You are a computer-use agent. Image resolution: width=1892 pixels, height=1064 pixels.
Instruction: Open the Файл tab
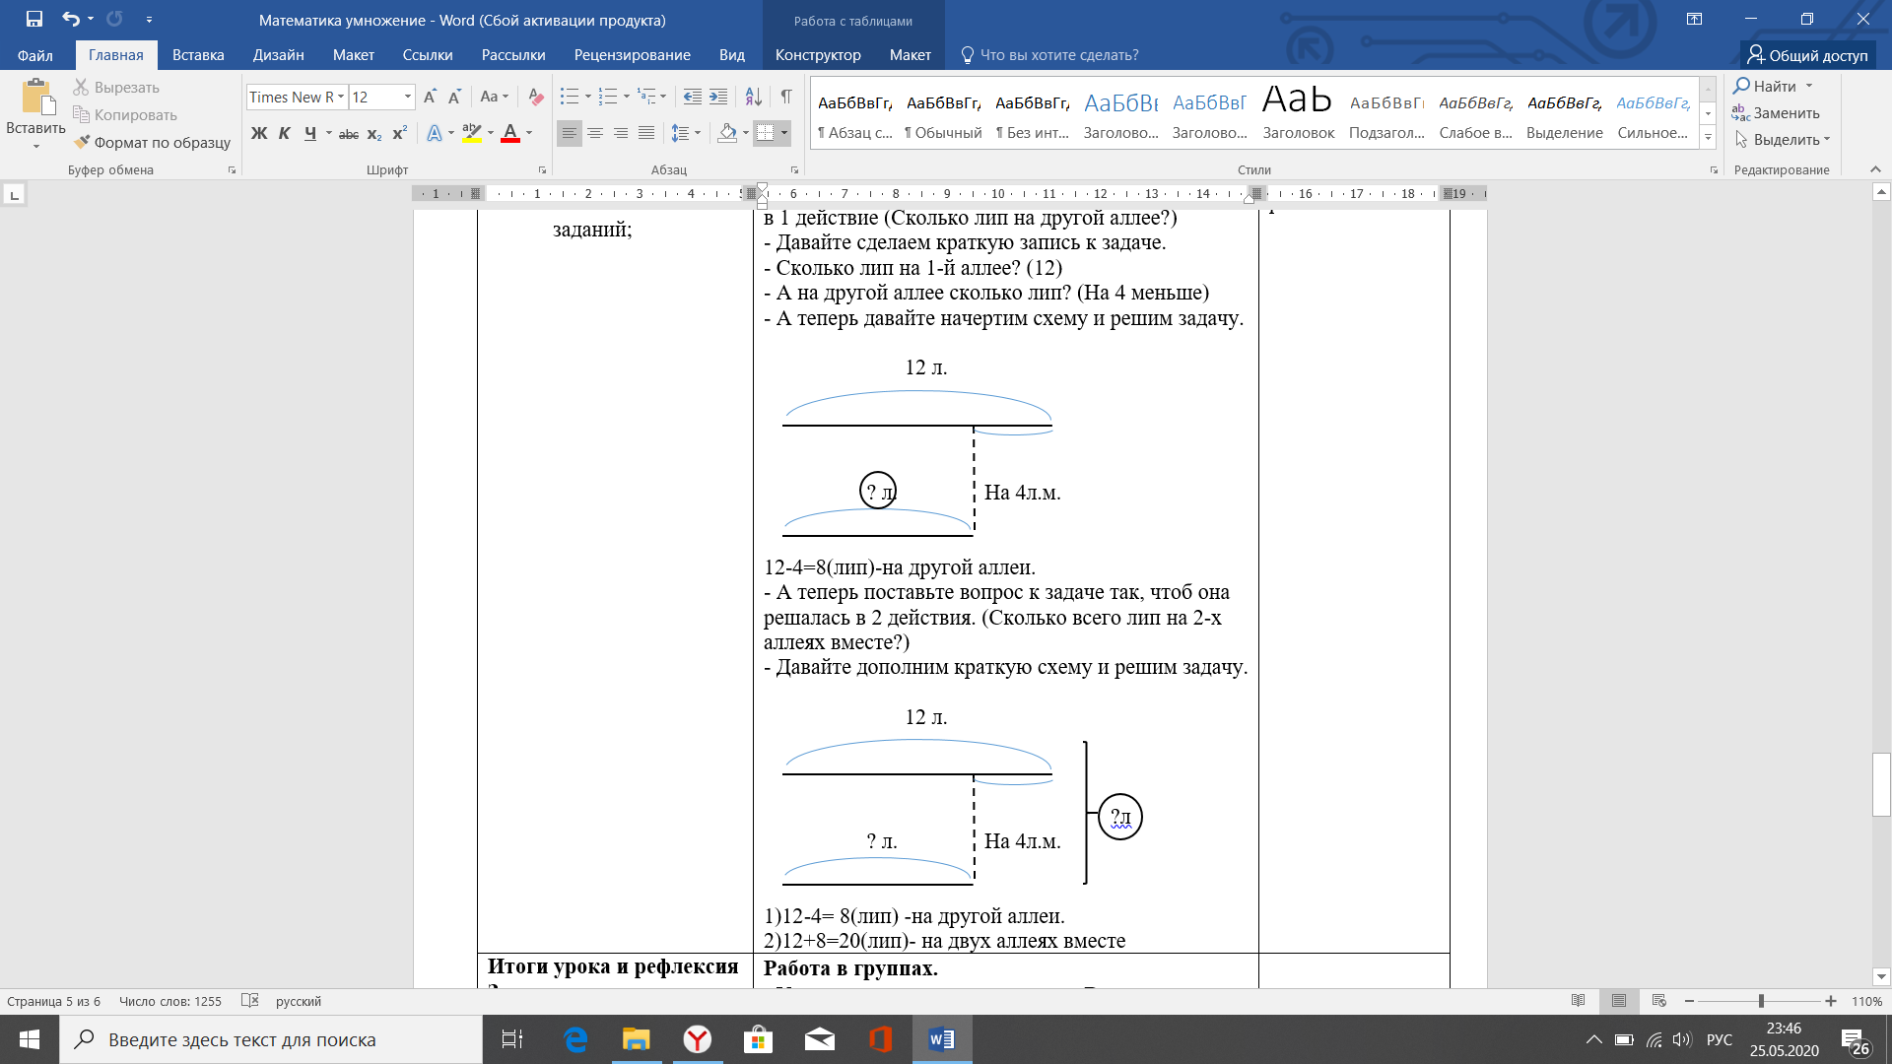(x=34, y=55)
